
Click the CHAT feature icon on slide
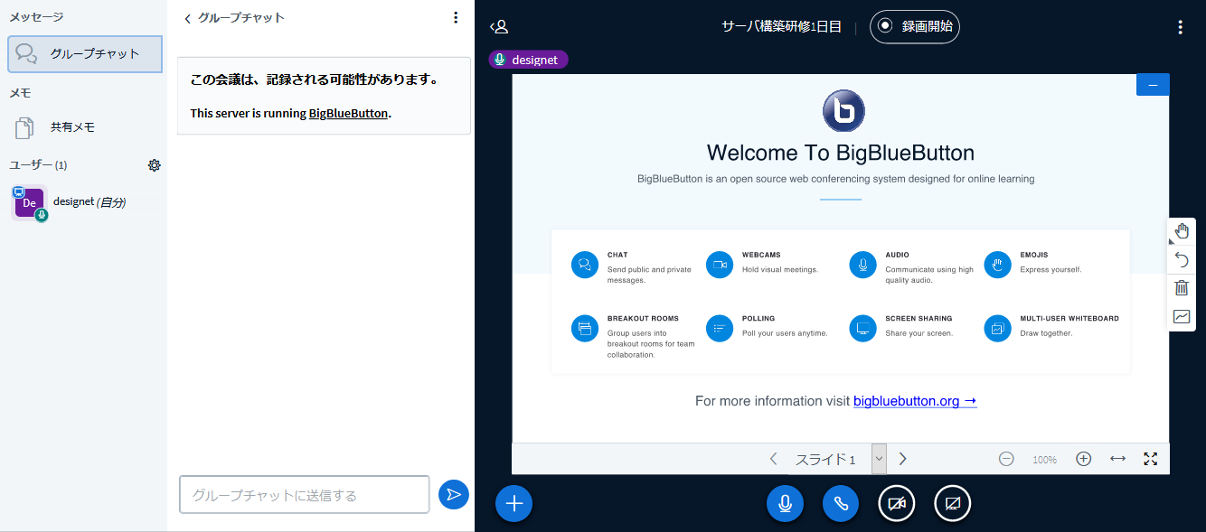(585, 265)
